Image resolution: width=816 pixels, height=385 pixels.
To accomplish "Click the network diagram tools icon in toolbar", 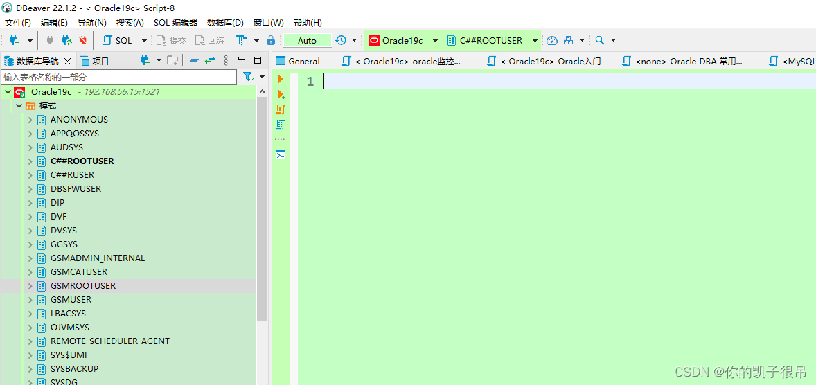I will click(x=569, y=40).
